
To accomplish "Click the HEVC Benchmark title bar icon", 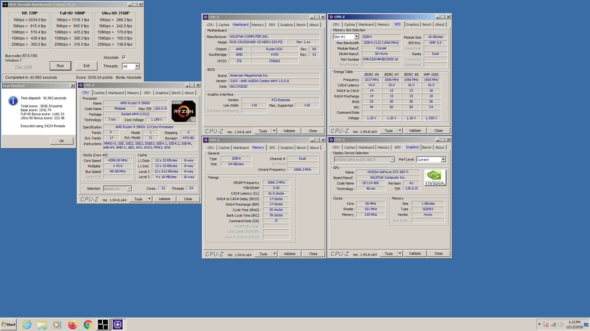I will [x=5, y=5].
